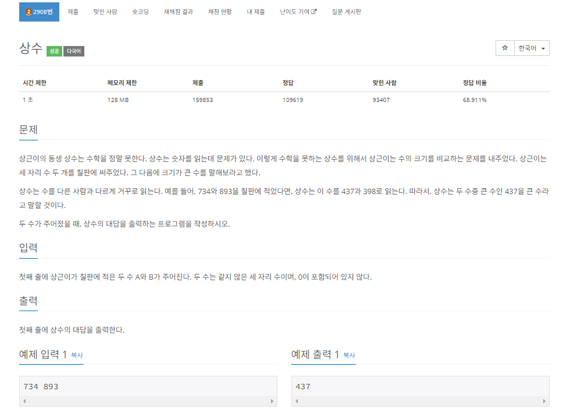
Task: Open the 채점 현황 tab
Action: tap(220, 12)
